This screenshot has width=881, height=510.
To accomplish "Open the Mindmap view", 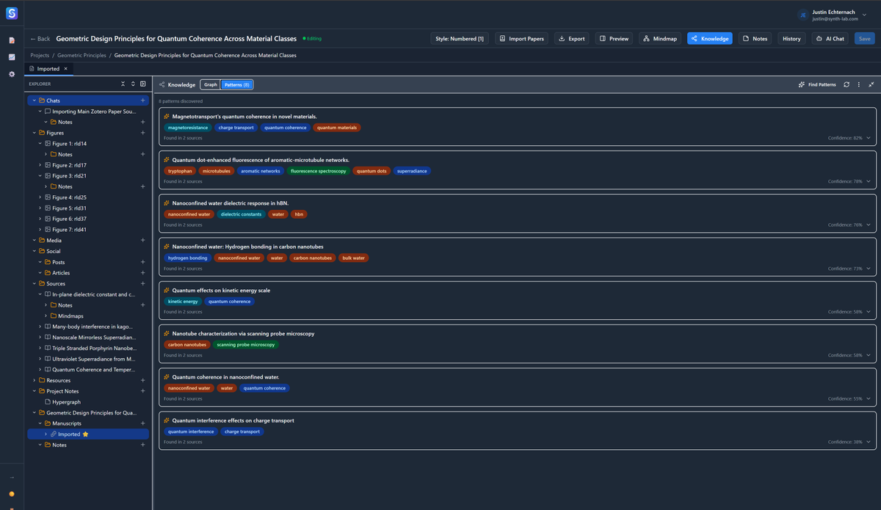I will point(660,38).
